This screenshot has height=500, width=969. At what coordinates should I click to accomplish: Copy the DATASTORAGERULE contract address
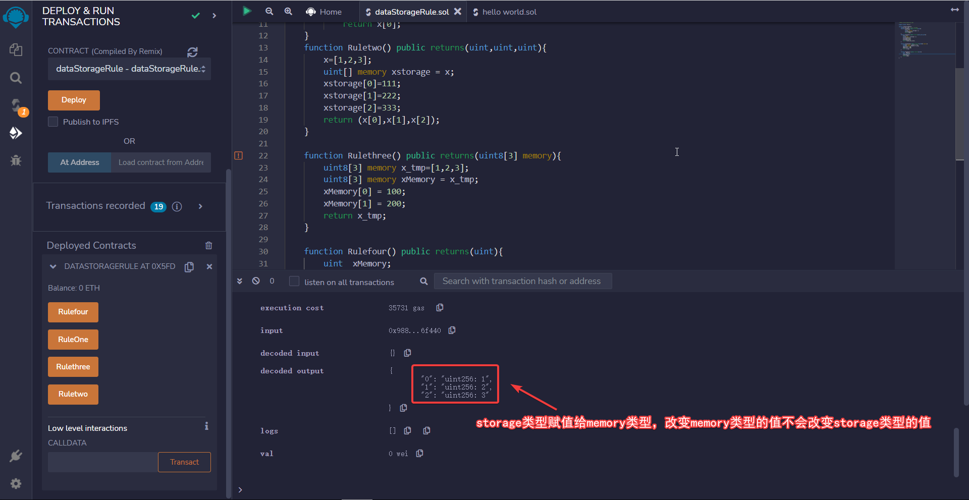189,267
